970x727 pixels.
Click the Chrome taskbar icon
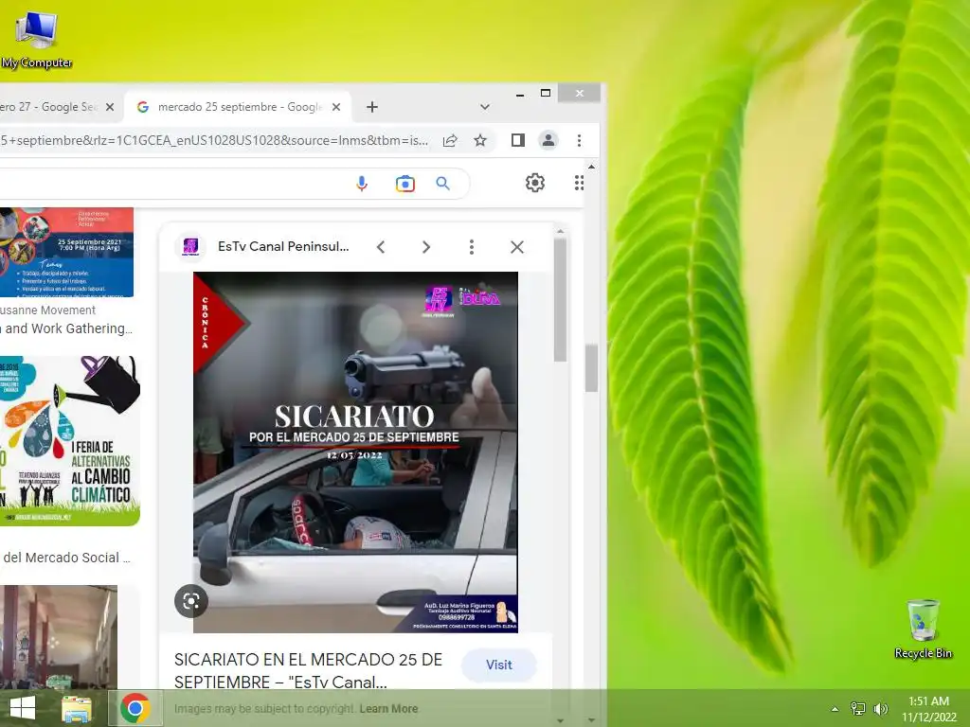[135, 708]
